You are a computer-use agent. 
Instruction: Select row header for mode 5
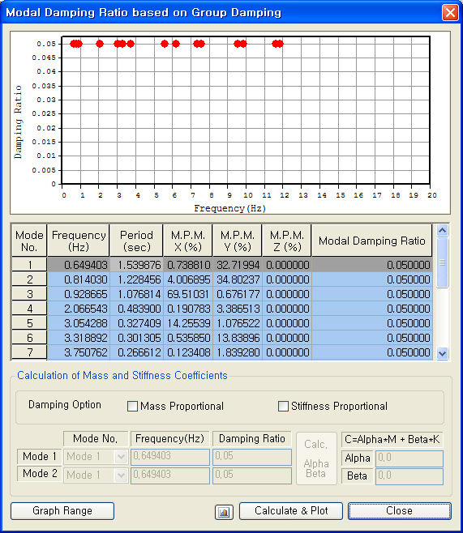point(29,323)
